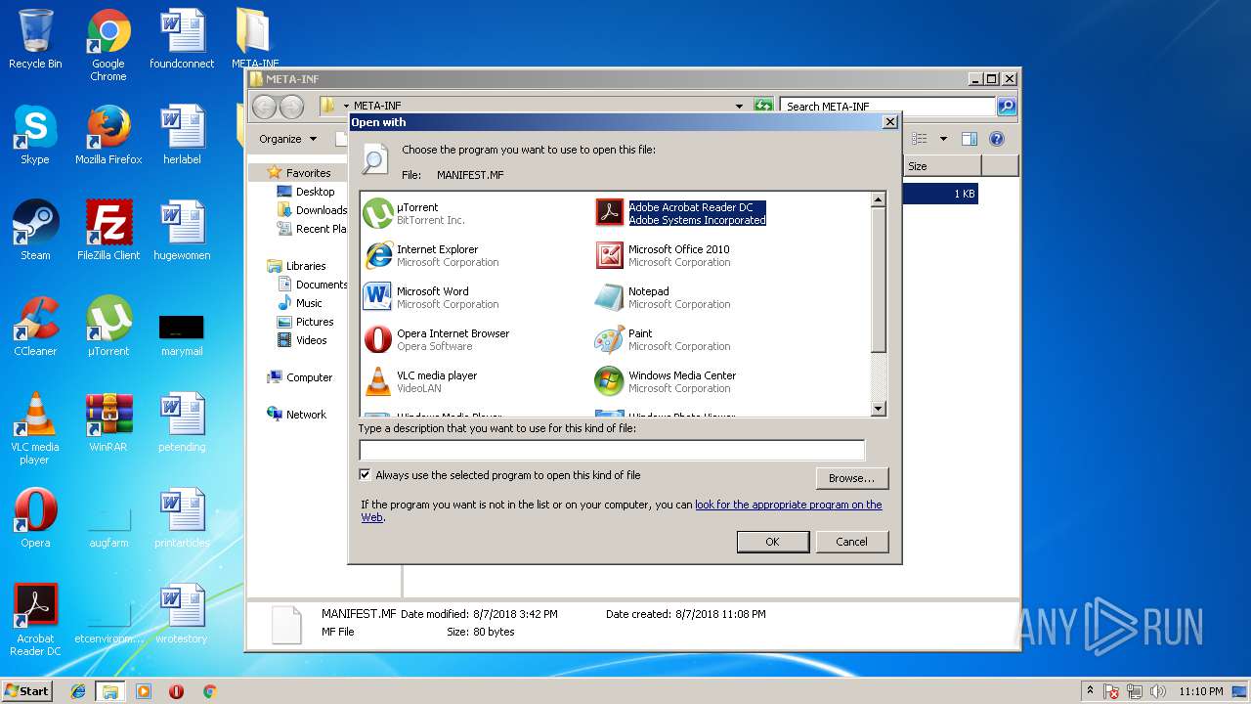The height and width of the screenshot is (704, 1251).
Task: Show hidden system tray icons
Action: point(1091,691)
